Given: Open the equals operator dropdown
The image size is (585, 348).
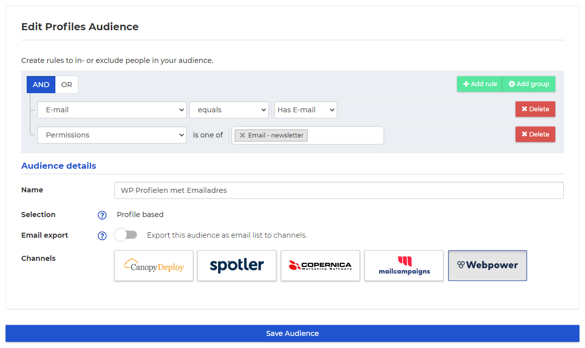Looking at the screenshot, I should [x=229, y=110].
